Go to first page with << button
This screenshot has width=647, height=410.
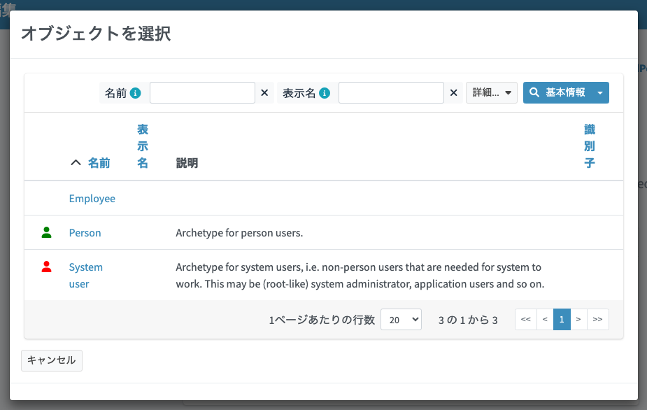(x=526, y=319)
